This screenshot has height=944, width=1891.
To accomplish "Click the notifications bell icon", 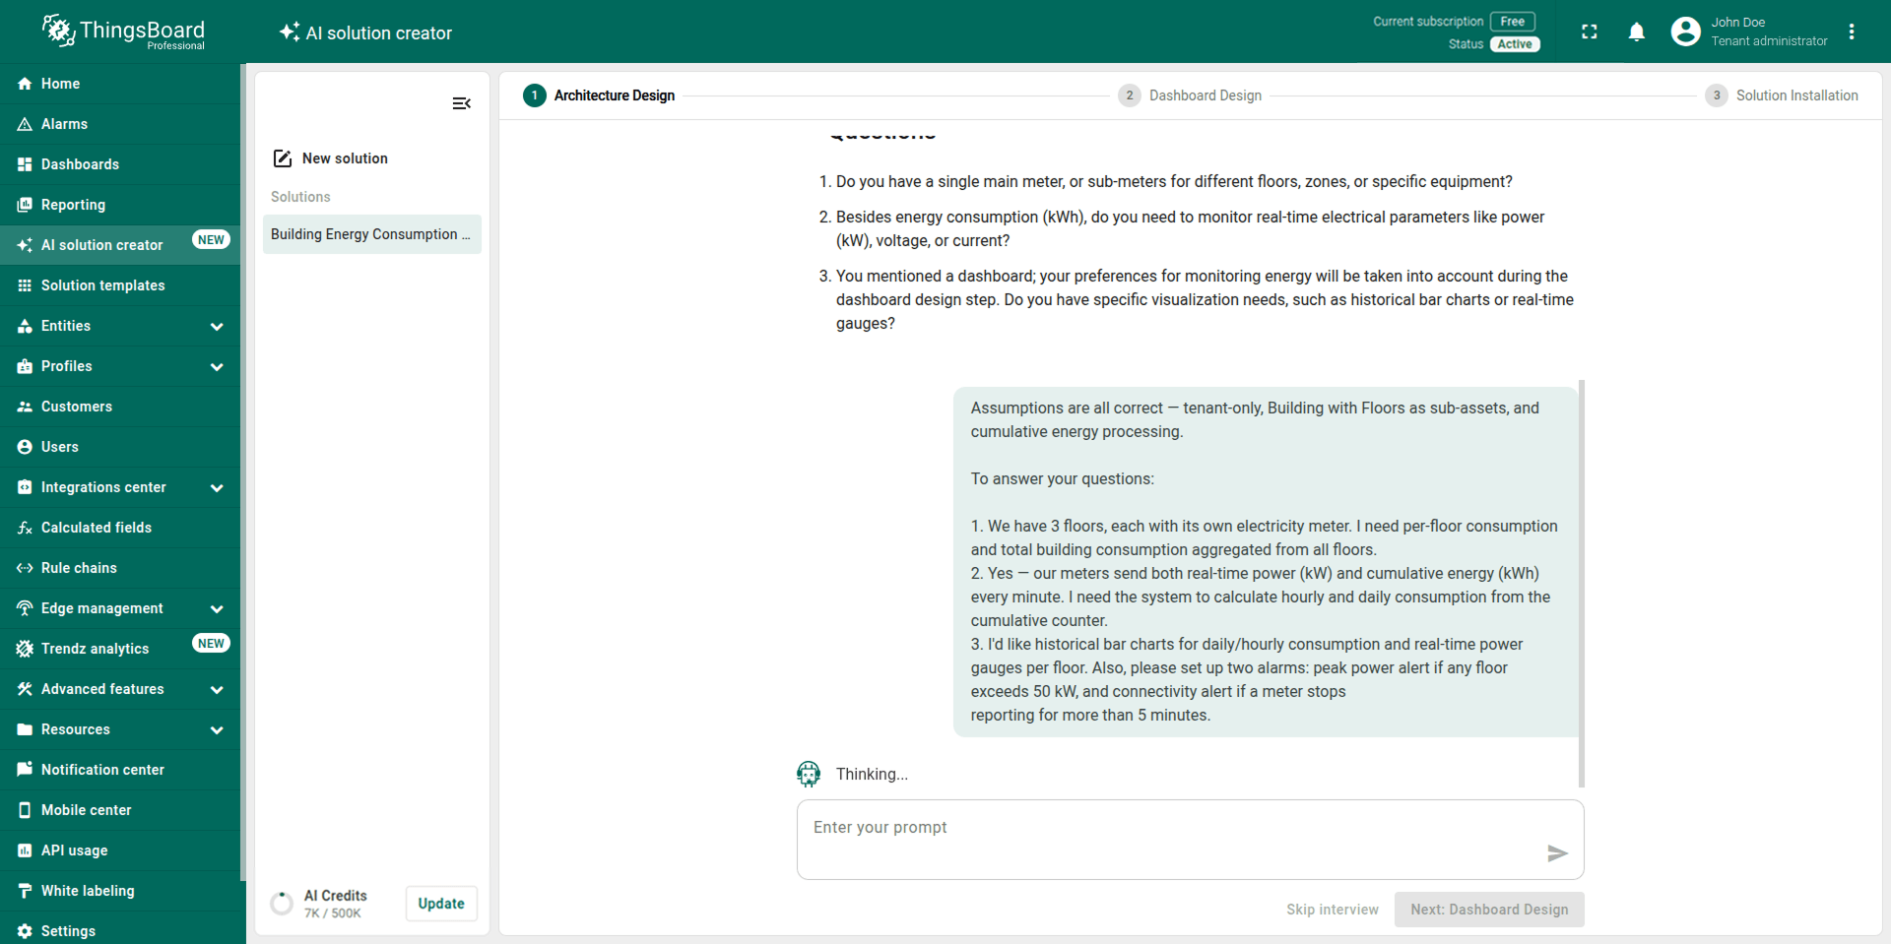I will point(1636,32).
